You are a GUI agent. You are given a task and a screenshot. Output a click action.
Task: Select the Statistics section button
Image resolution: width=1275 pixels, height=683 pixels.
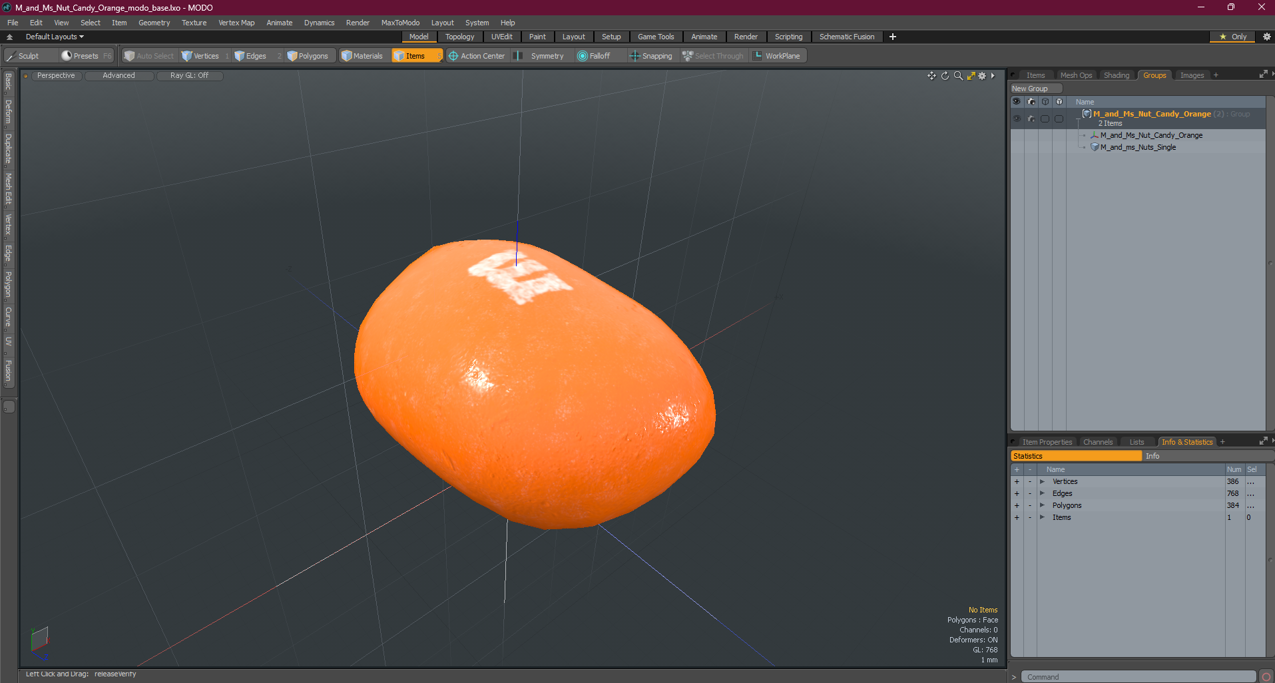coord(1076,456)
